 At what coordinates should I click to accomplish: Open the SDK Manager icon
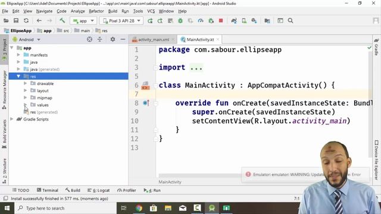tap(254, 21)
